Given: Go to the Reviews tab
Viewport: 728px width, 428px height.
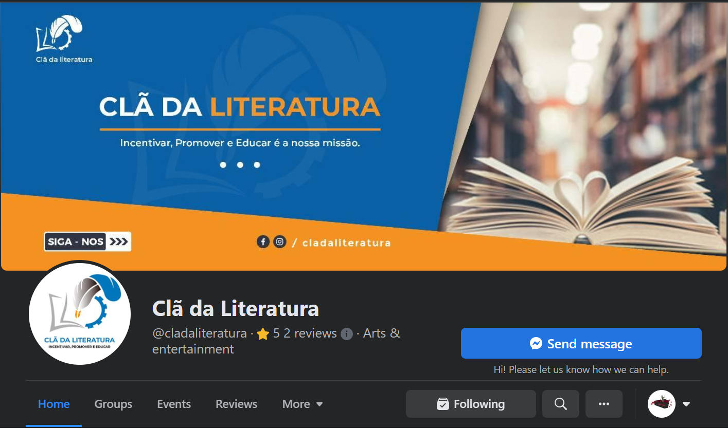Looking at the screenshot, I should pyautogui.click(x=237, y=404).
